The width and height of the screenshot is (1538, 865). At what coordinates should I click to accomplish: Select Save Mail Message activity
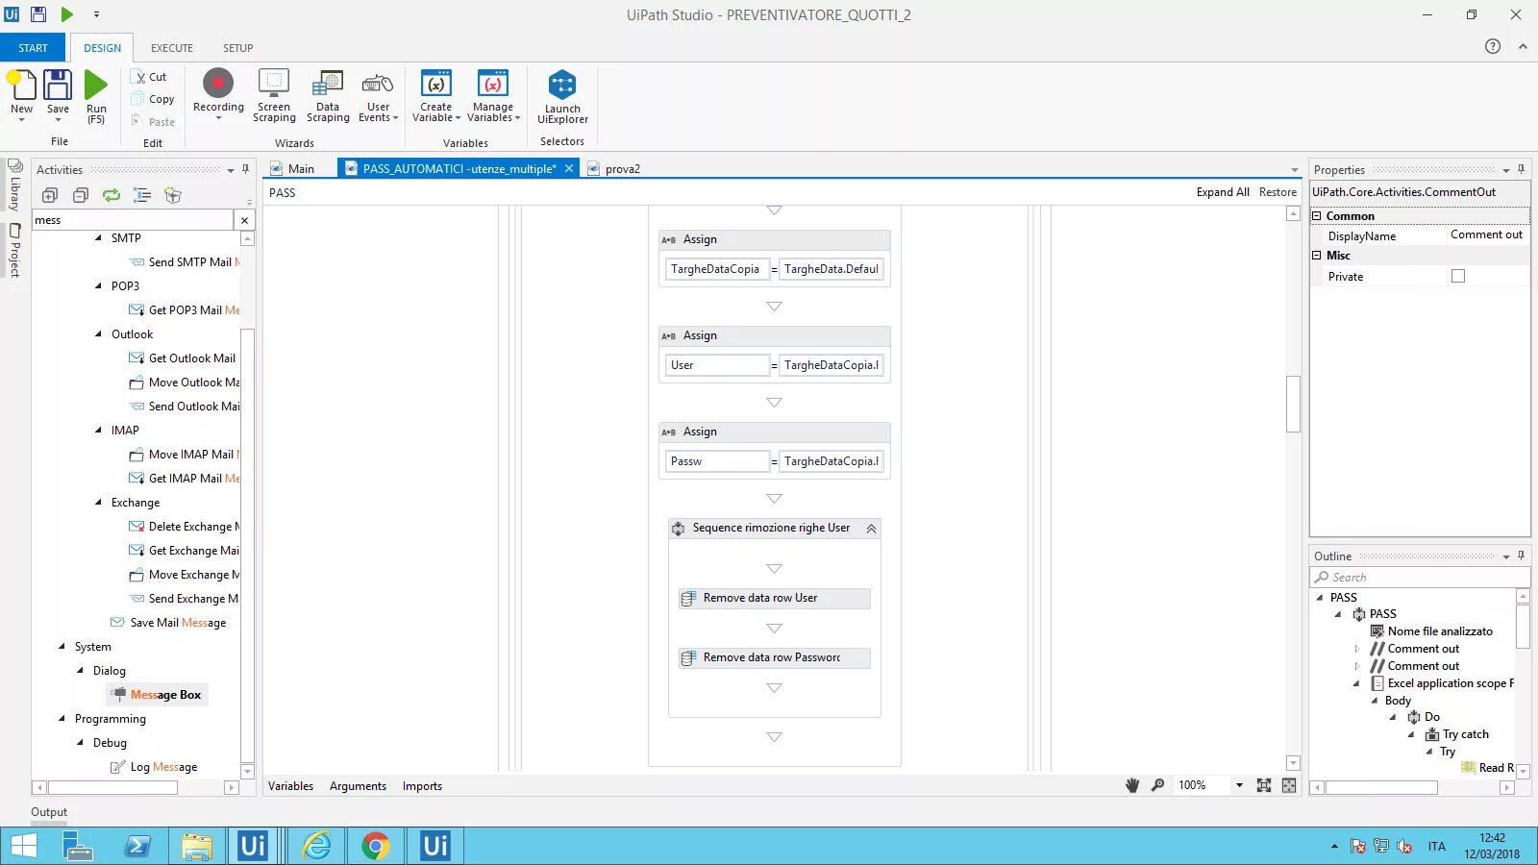pyautogui.click(x=169, y=623)
